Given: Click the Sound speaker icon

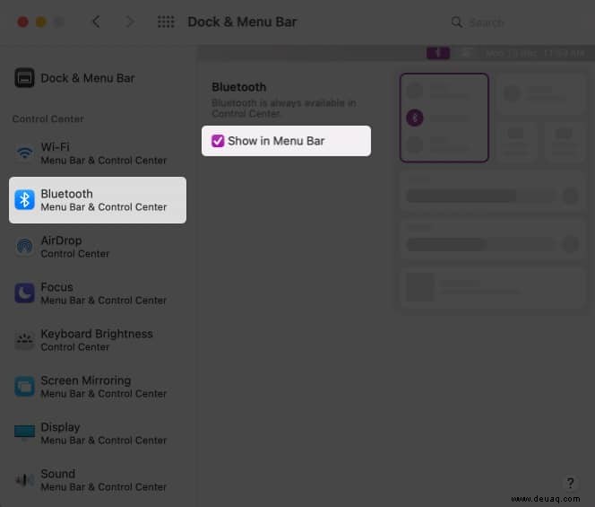Looking at the screenshot, I should coord(25,480).
